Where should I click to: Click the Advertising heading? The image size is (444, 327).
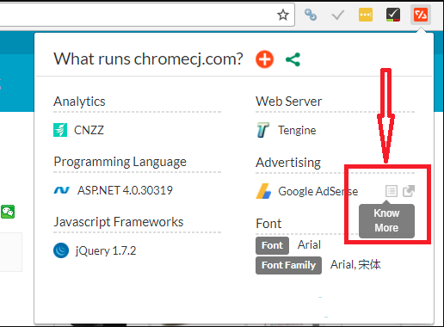tap(288, 163)
